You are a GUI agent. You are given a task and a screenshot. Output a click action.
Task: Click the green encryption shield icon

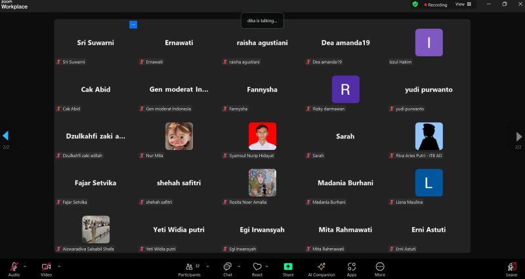[415, 4]
